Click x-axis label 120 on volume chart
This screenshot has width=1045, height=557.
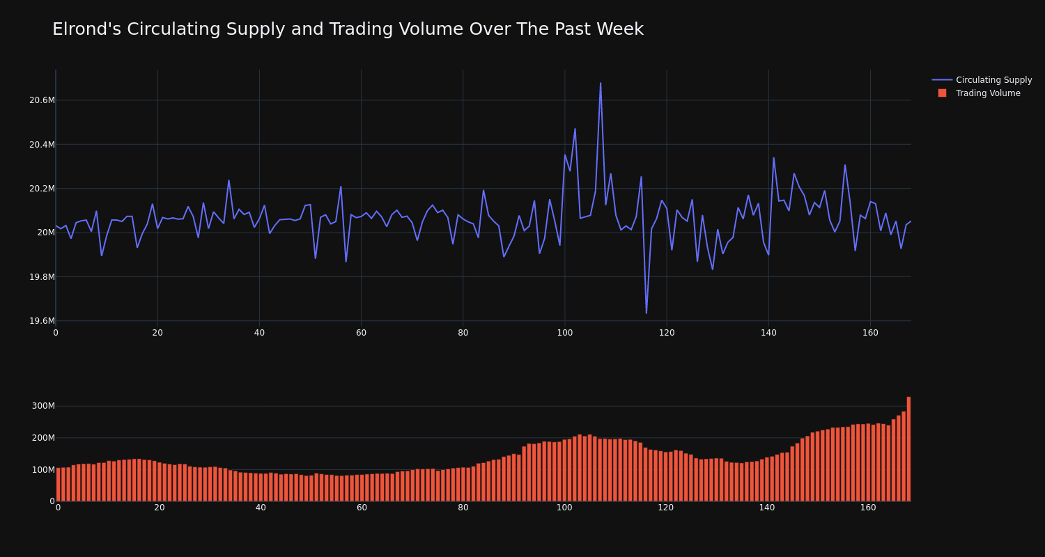pyautogui.click(x=666, y=508)
